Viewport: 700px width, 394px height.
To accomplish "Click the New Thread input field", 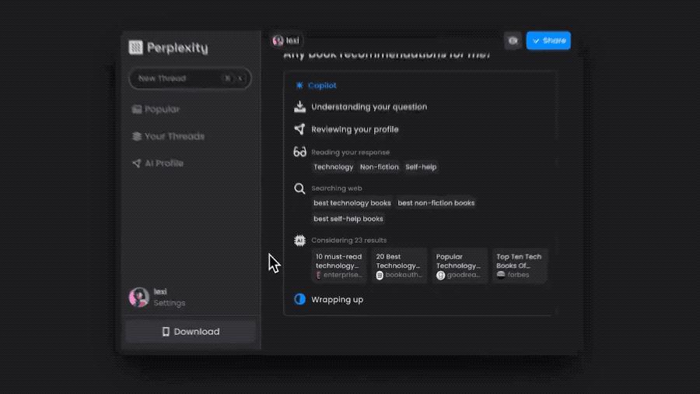I will point(177,79).
